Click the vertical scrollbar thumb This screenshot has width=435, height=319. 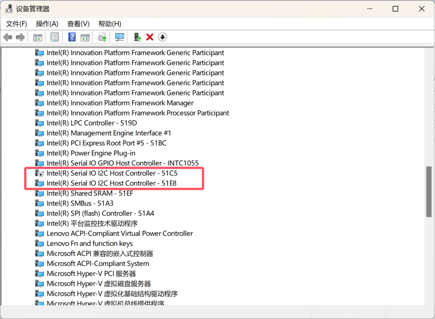click(429, 191)
